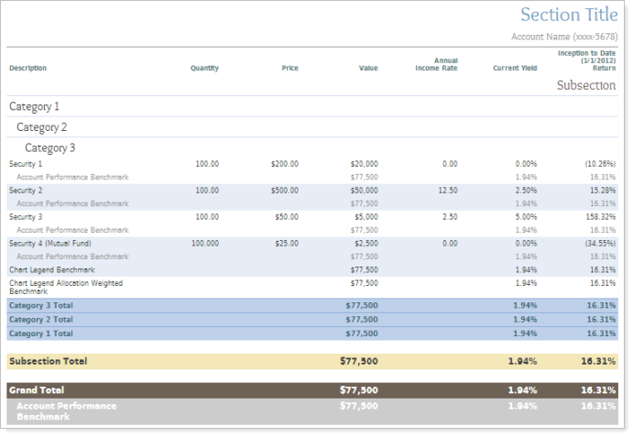Click the Category 2 group row
Screen dimensions: 633x437
41,127
